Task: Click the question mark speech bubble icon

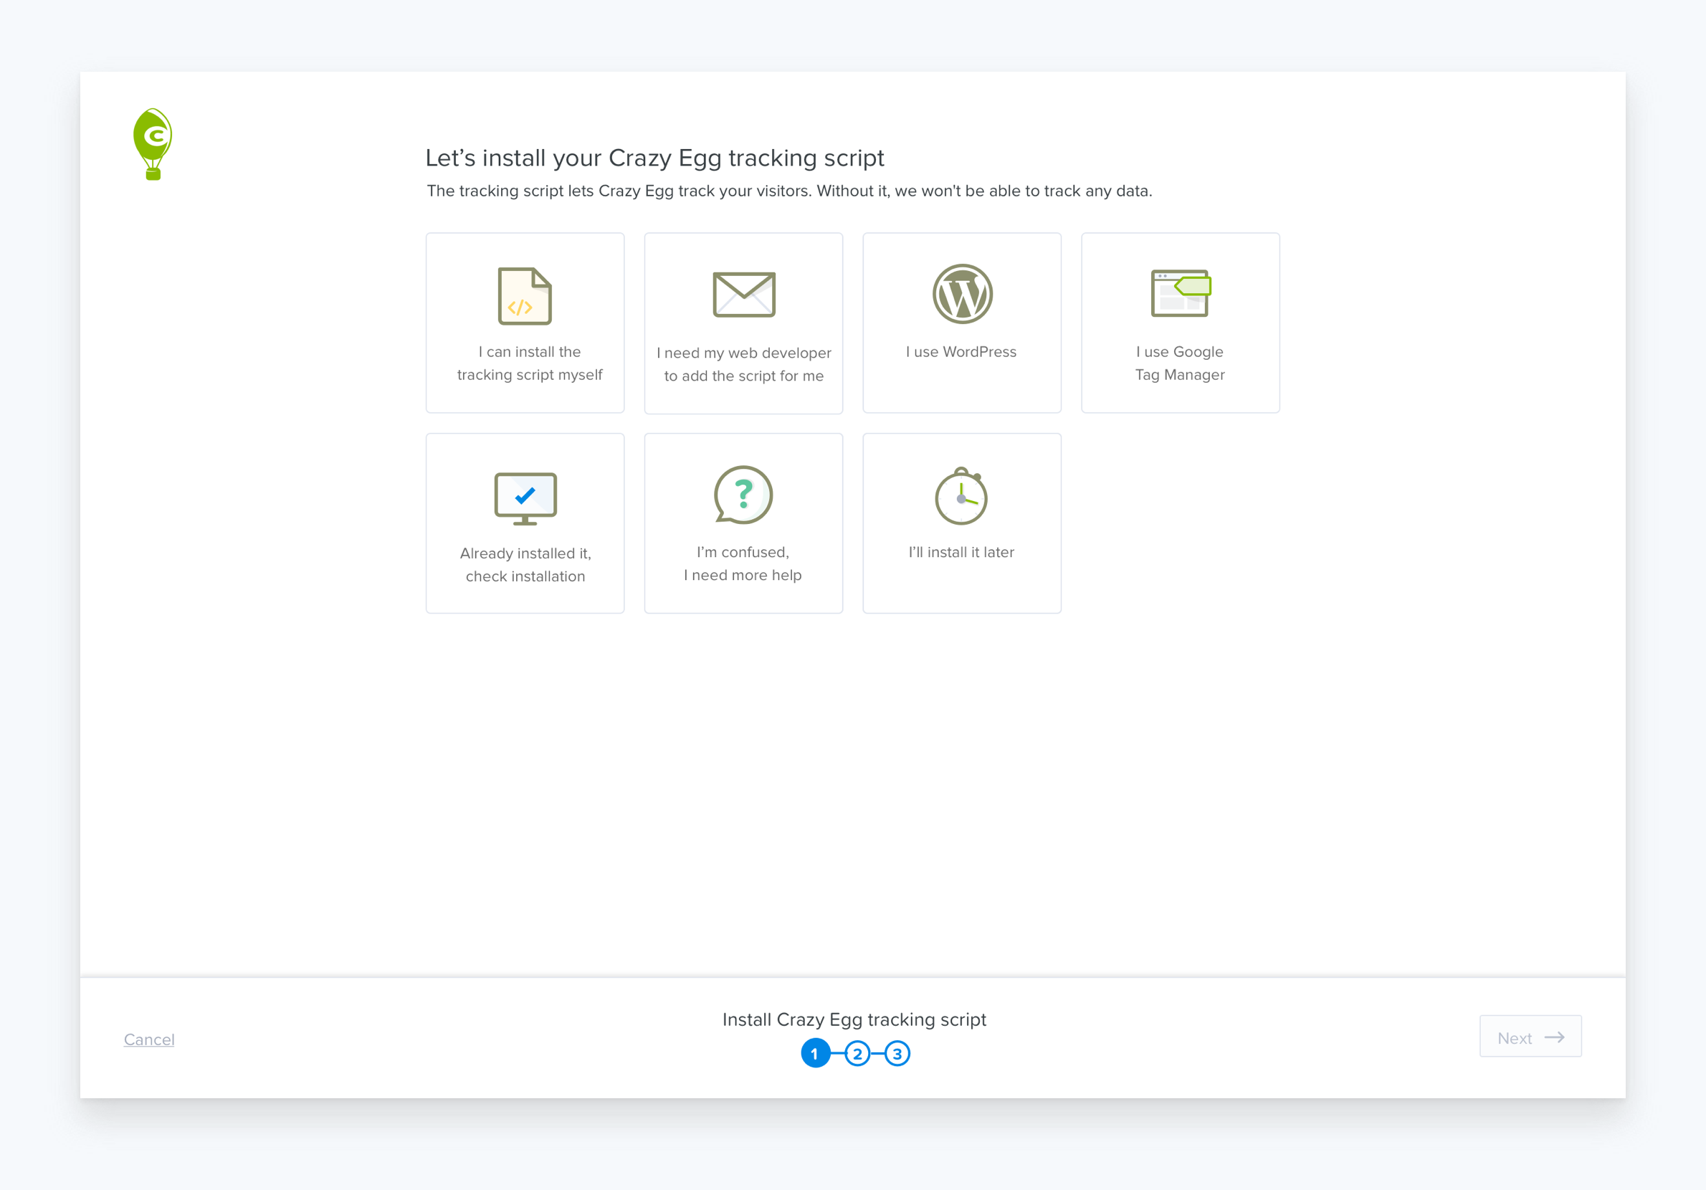Action: coord(743,495)
